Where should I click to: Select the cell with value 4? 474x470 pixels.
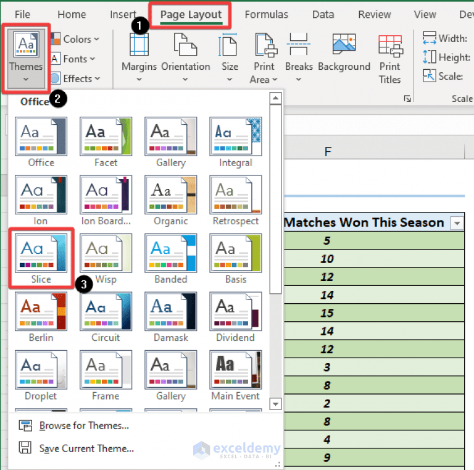[374, 439]
